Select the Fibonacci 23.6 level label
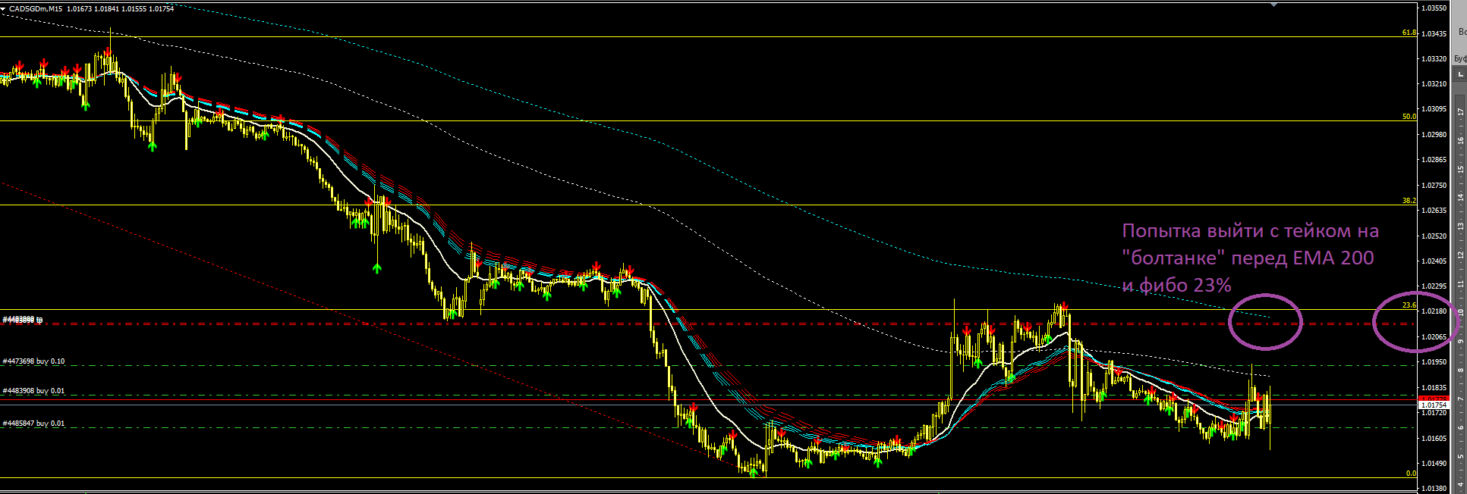Viewport: 1467px width, 494px height. coord(1409,305)
